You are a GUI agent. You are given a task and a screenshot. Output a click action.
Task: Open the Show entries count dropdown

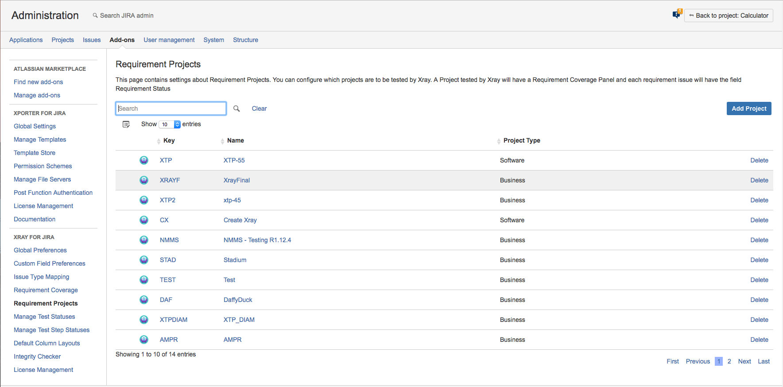pyautogui.click(x=170, y=124)
